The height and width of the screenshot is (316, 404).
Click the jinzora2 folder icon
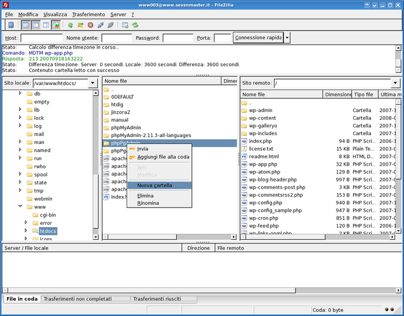coord(106,112)
